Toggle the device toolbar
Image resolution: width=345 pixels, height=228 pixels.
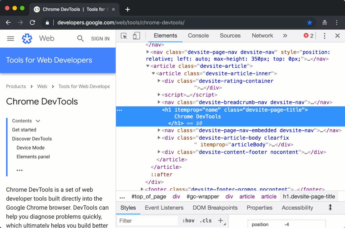click(x=136, y=36)
